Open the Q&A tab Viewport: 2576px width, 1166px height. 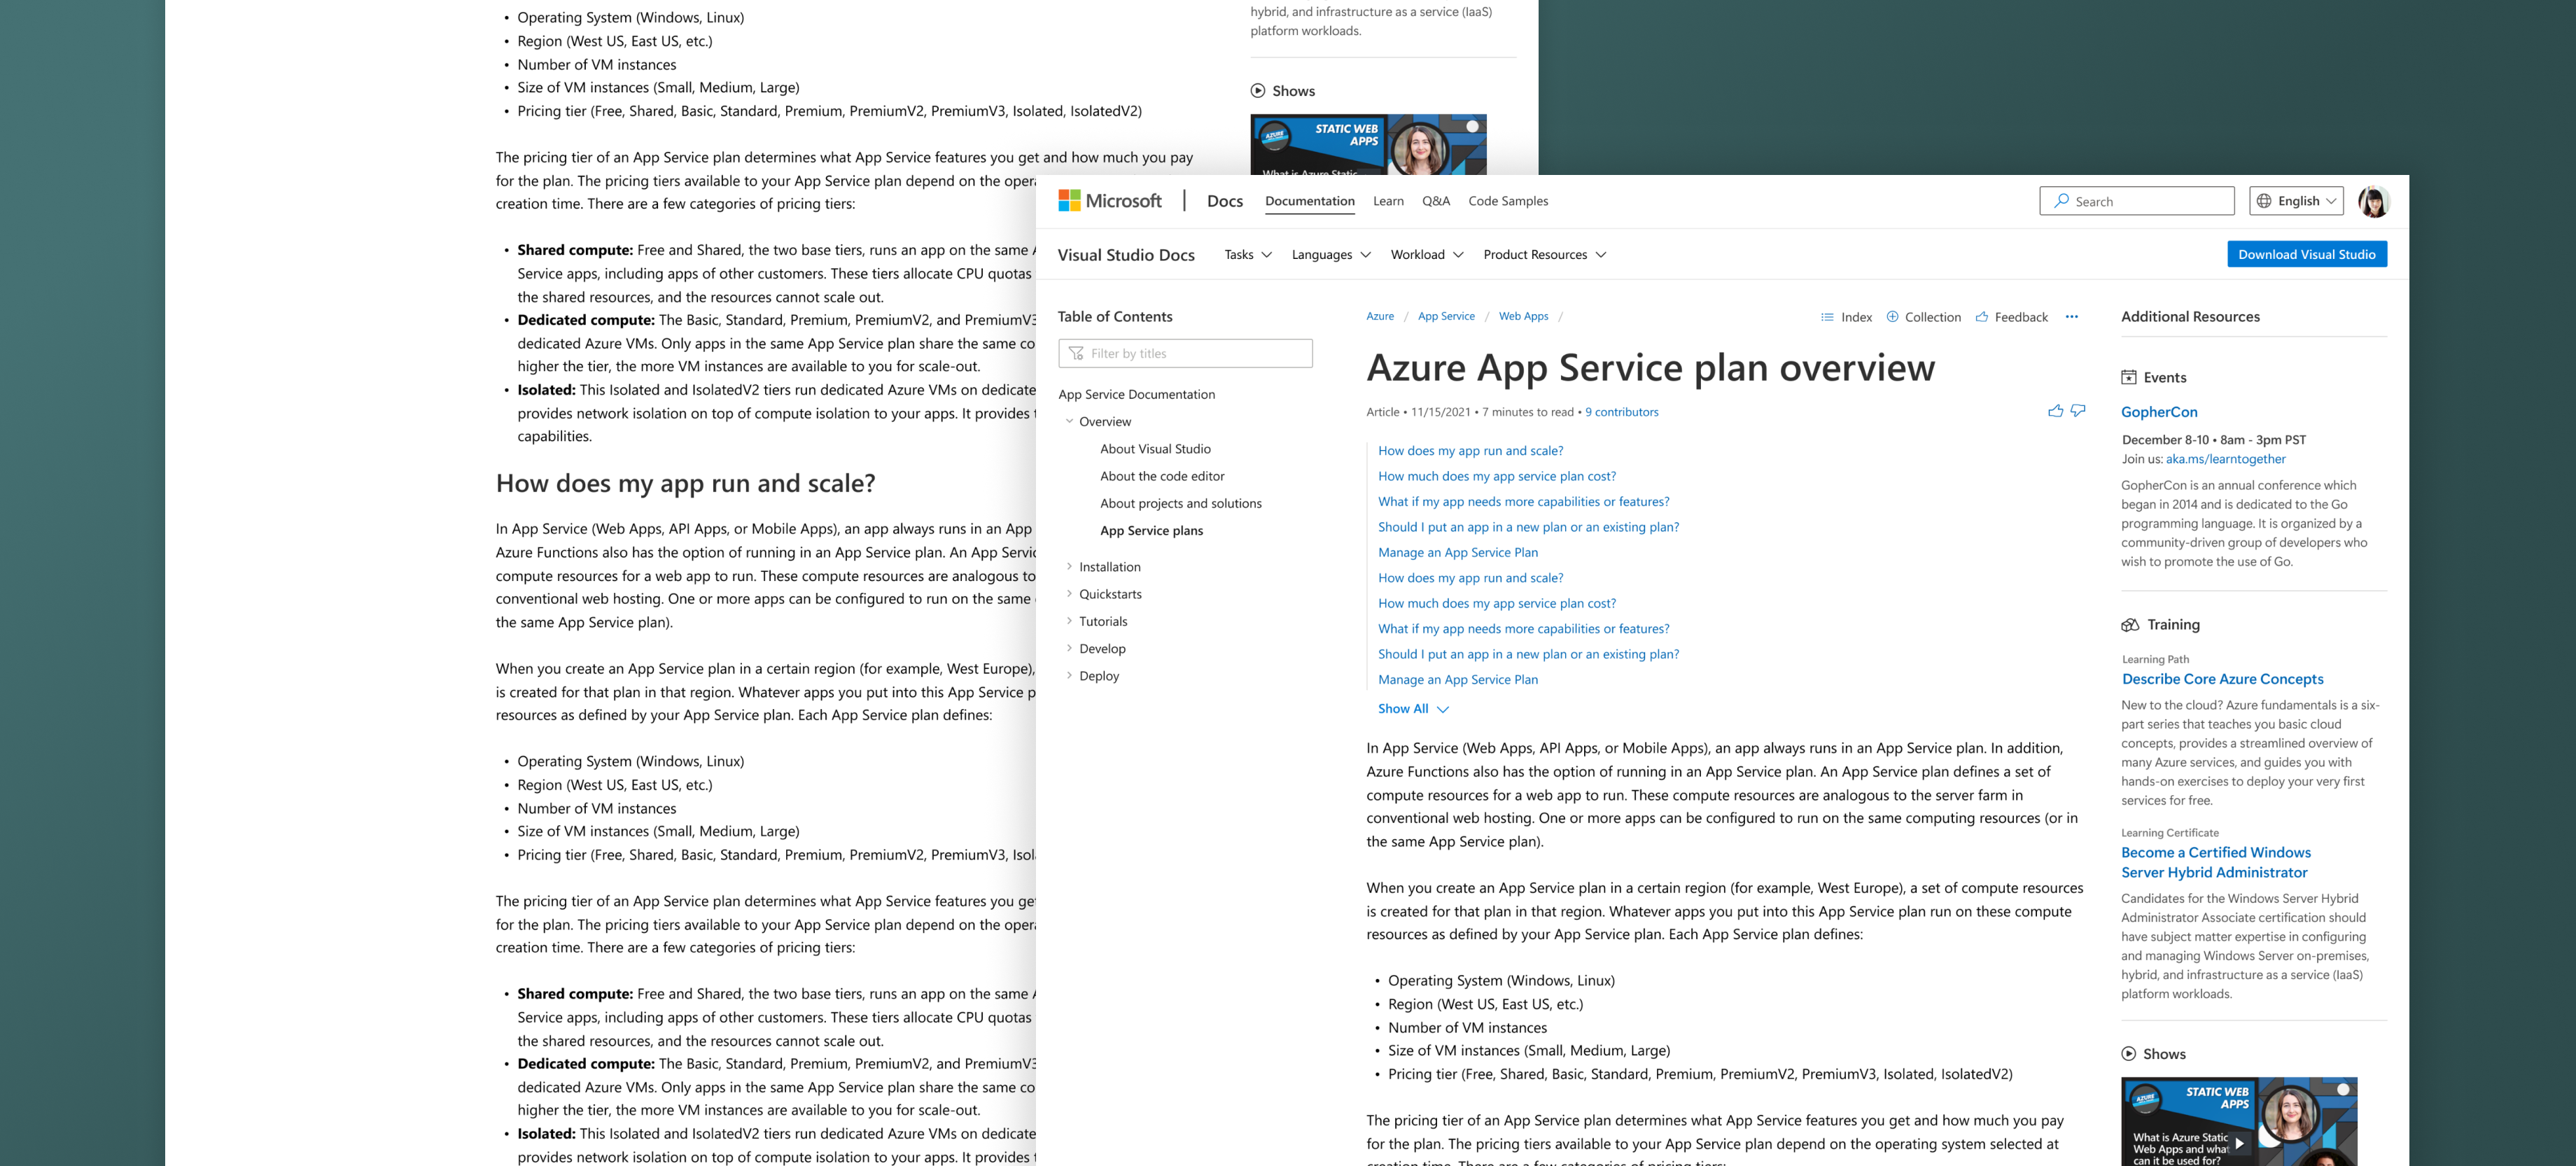[x=1436, y=201]
